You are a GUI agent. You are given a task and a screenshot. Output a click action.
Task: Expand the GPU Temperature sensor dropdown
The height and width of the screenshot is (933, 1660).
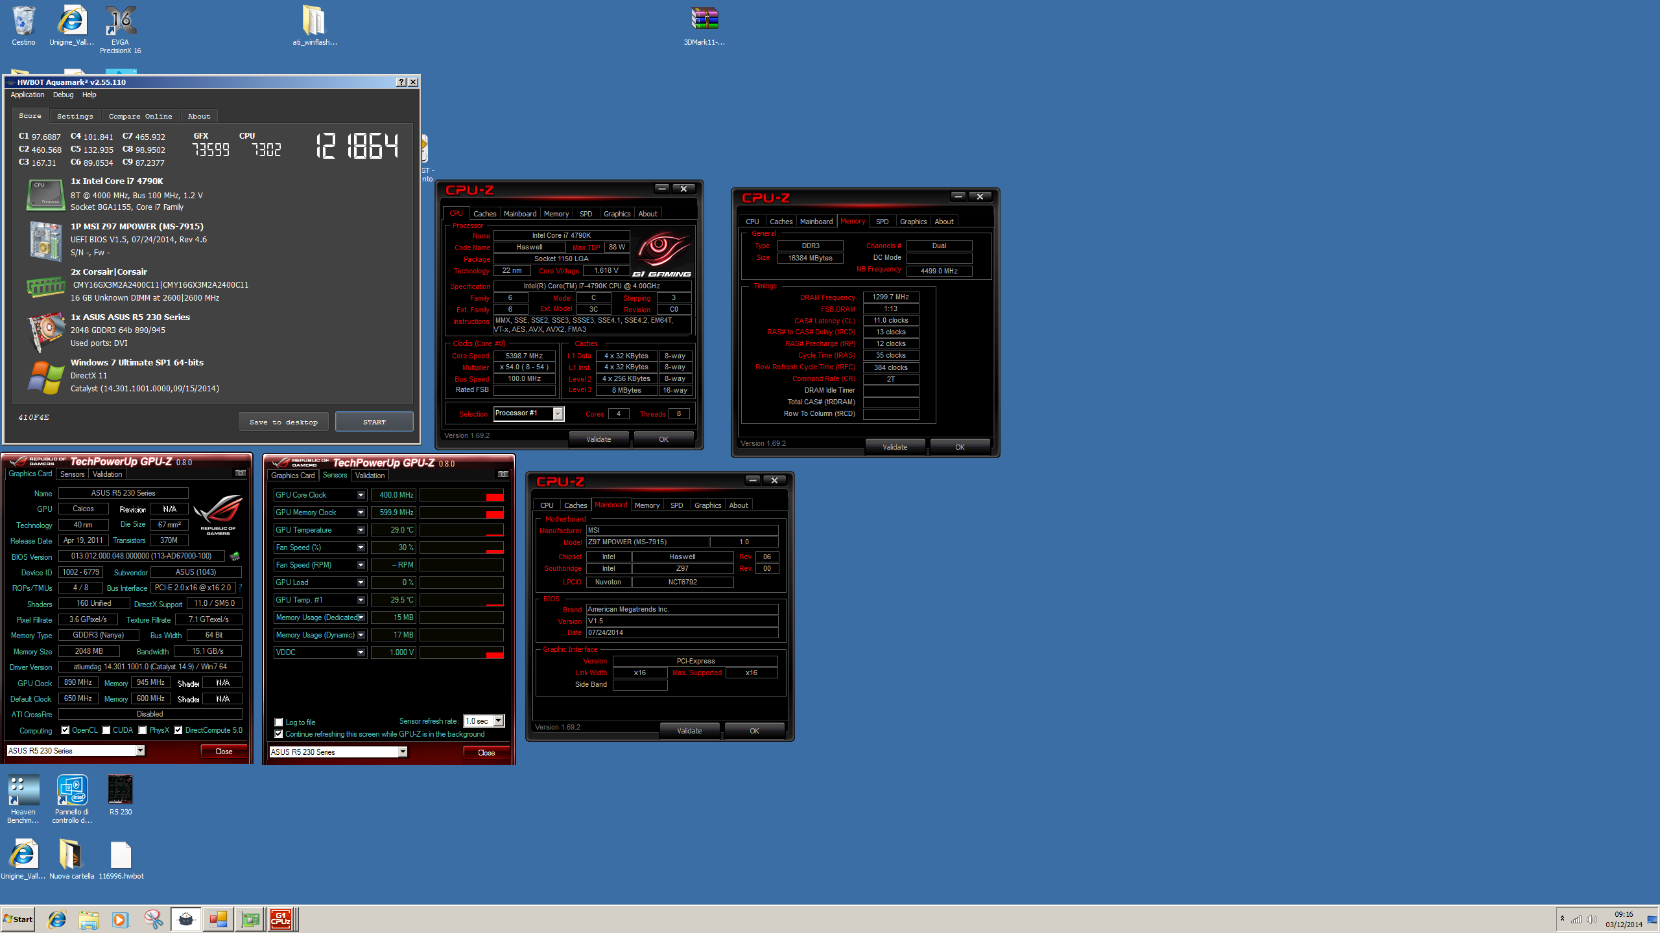click(361, 530)
